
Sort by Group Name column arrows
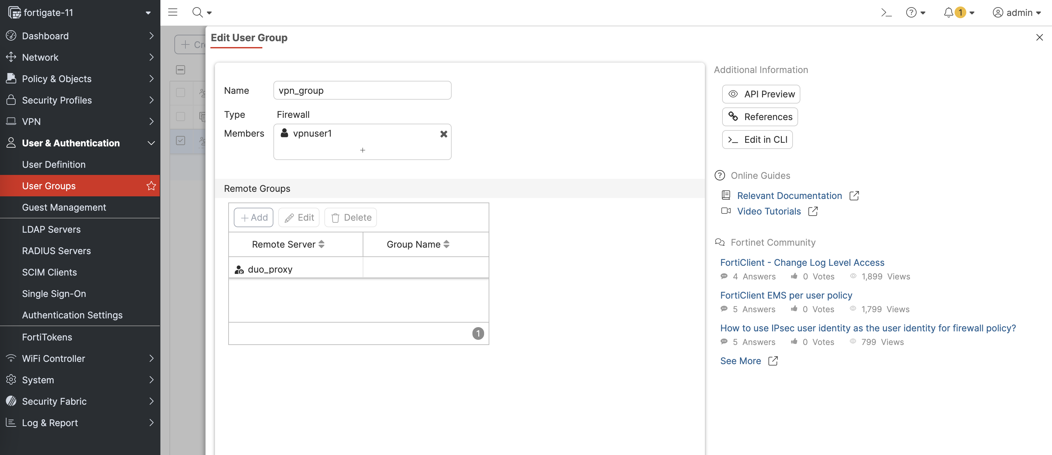pos(446,244)
